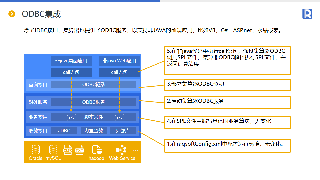Click the XLSX file icon

[68, 150]
